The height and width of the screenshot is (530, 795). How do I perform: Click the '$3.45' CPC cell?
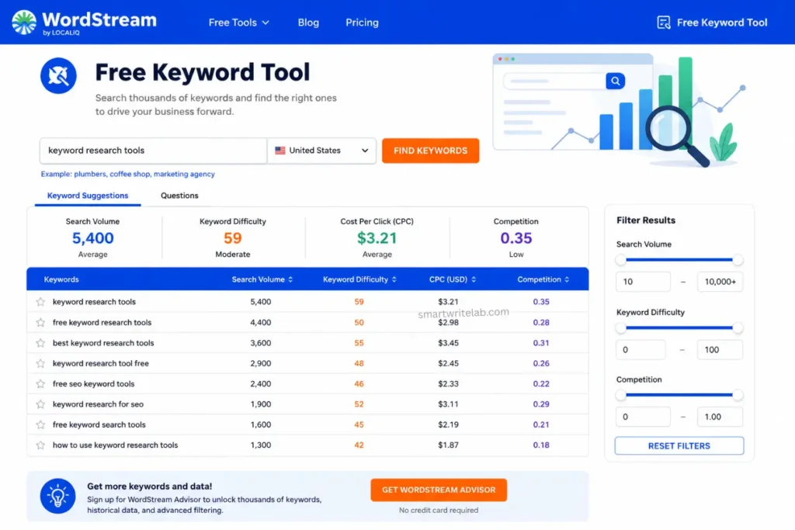pyautogui.click(x=448, y=343)
